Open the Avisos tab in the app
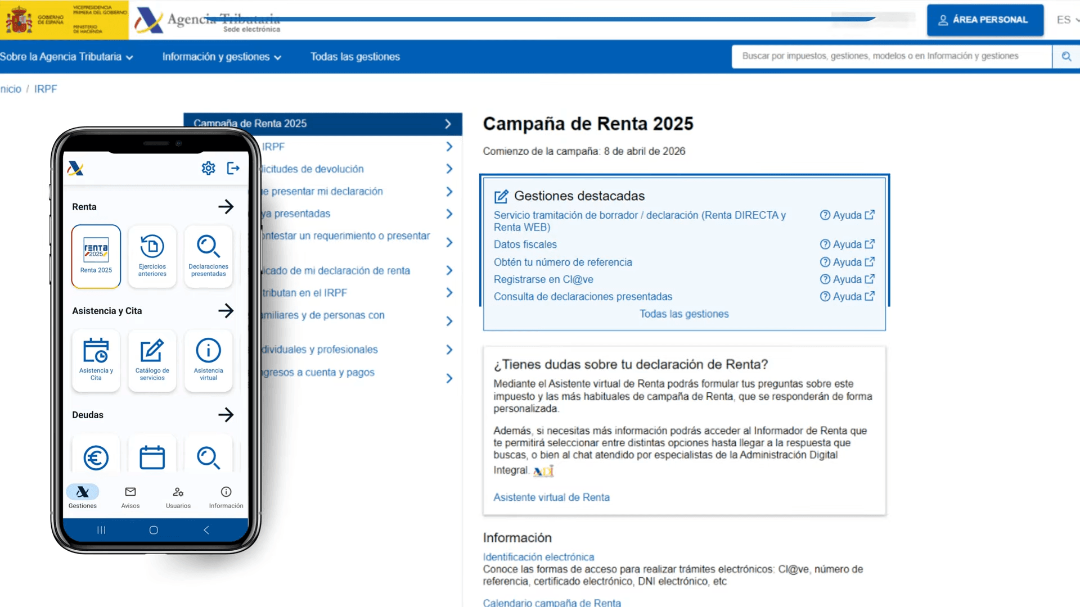Viewport: 1080px width, 607px height. coord(130,497)
